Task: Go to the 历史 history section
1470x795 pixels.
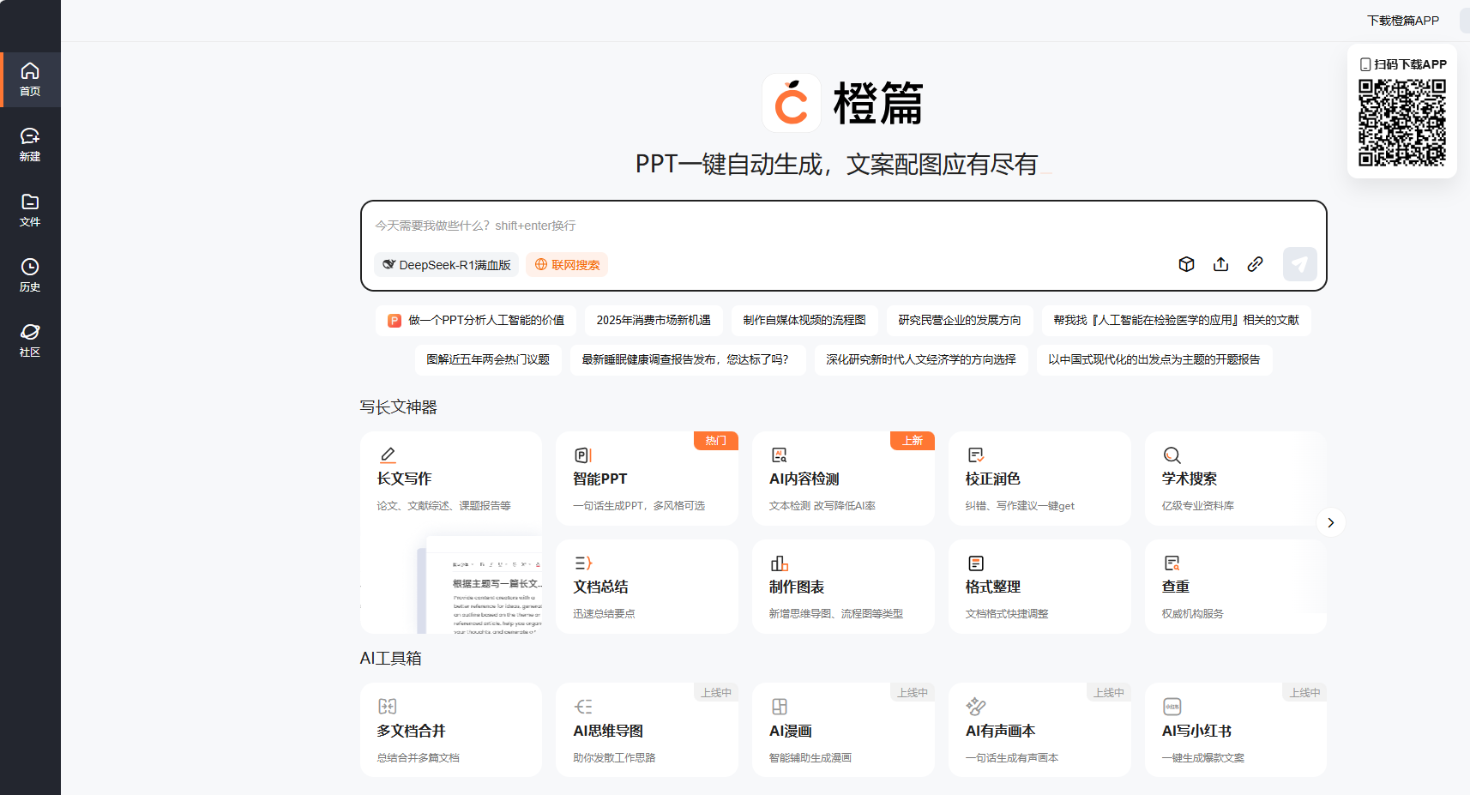Action: click(x=30, y=274)
